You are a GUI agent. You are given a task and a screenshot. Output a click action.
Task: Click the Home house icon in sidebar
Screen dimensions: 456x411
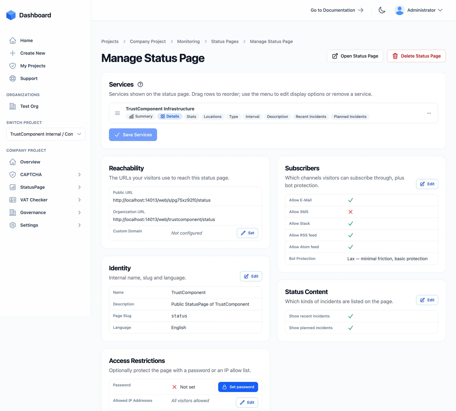point(13,40)
